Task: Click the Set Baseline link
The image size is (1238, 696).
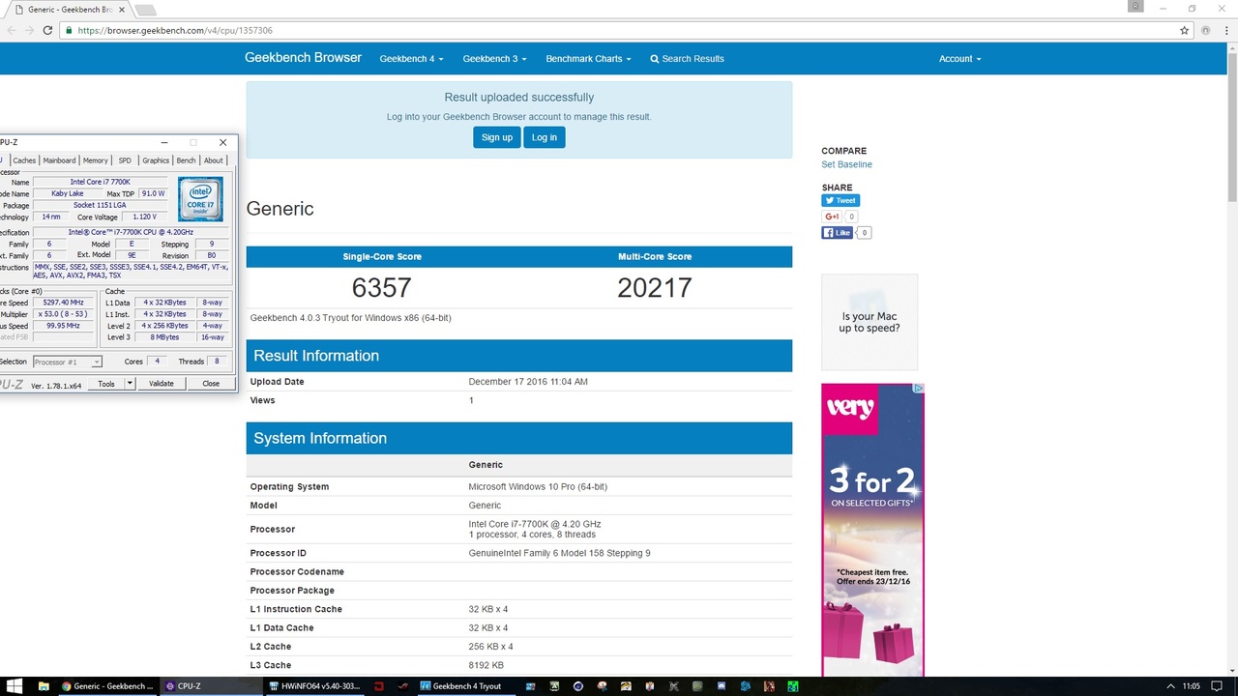Action: (x=846, y=164)
